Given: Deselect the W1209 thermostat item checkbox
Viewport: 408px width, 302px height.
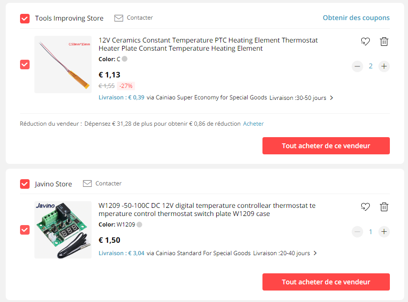Looking at the screenshot, I should (x=25, y=230).
